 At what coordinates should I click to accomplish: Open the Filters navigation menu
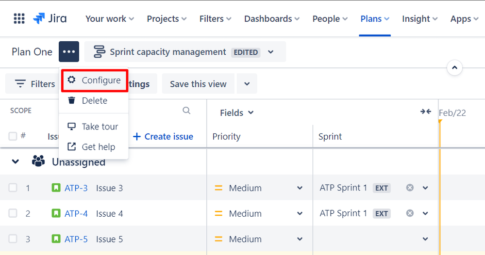tap(215, 18)
